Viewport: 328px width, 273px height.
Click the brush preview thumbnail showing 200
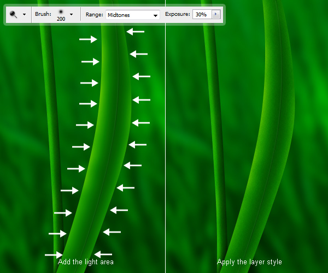[61, 15]
